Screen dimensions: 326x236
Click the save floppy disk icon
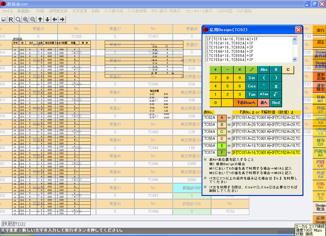coord(4,19)
